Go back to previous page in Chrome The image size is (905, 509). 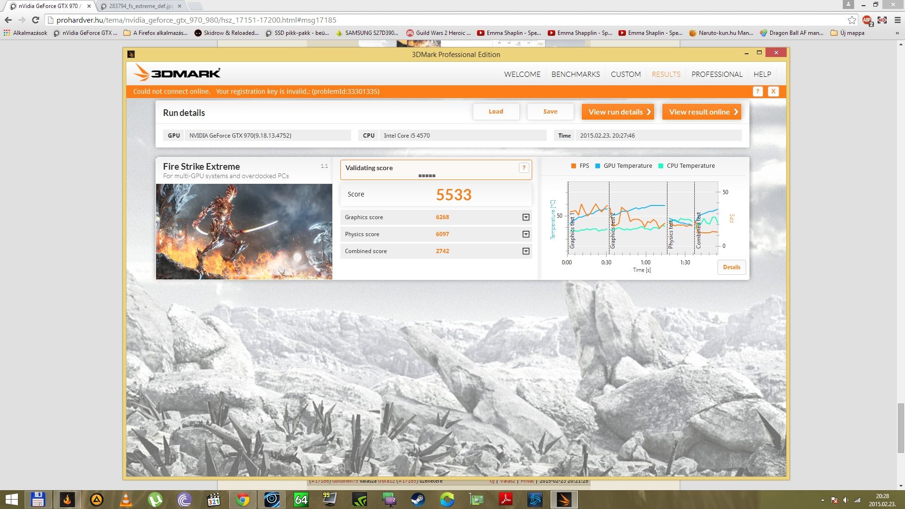[x=8, y=20]
